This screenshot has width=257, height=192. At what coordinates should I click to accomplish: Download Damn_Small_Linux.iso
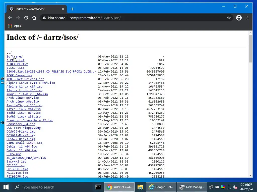(x=24, y=143)
